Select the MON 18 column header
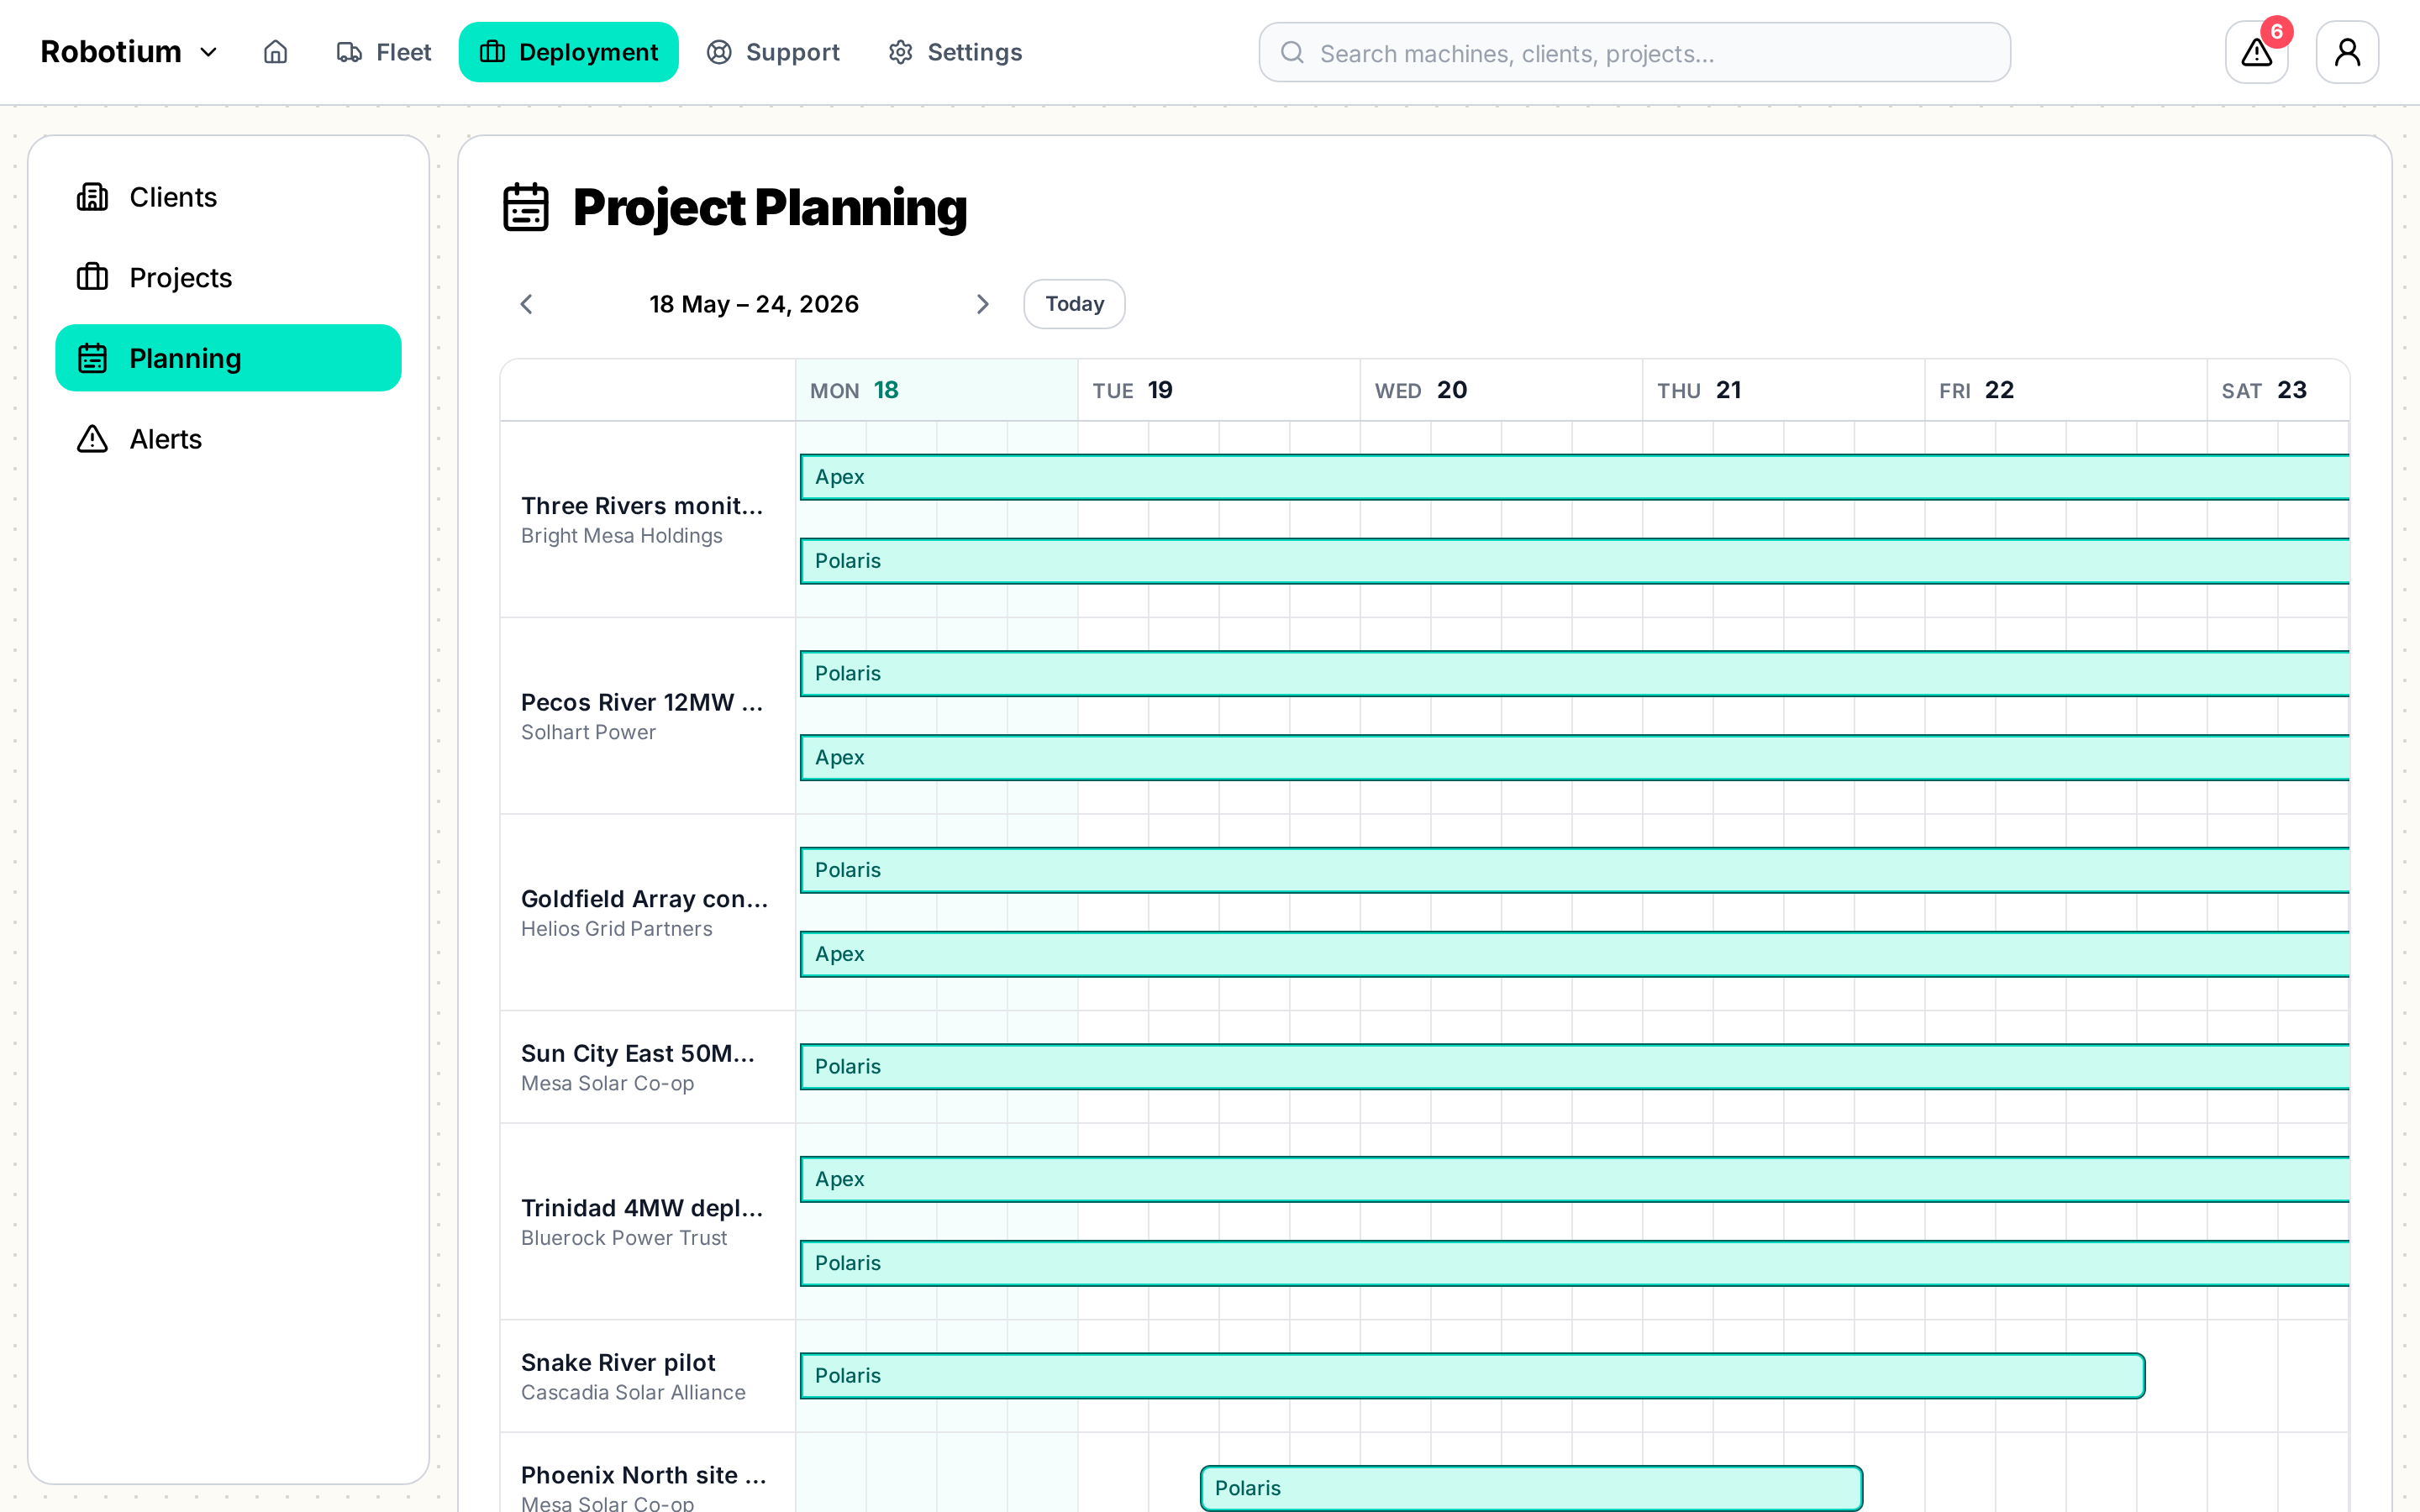Image resolution: width=2420 pixels, height=1512 pixels. tap(937, 390)
